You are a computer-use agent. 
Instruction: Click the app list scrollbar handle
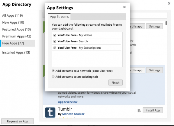166,23
